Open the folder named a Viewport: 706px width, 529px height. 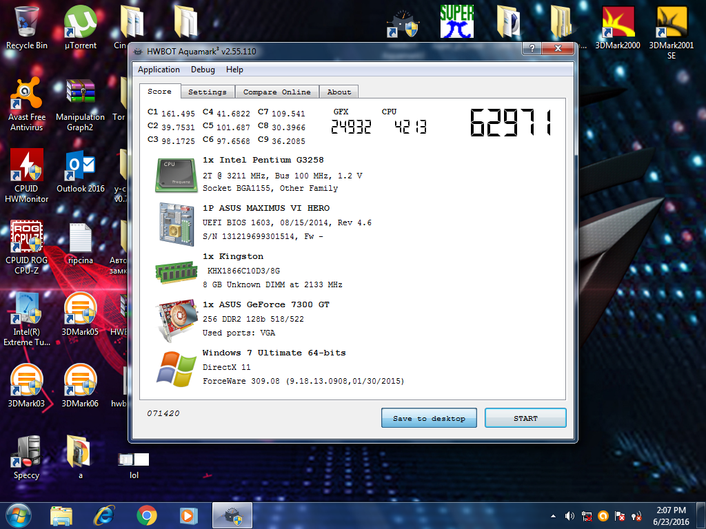(80, 457)
